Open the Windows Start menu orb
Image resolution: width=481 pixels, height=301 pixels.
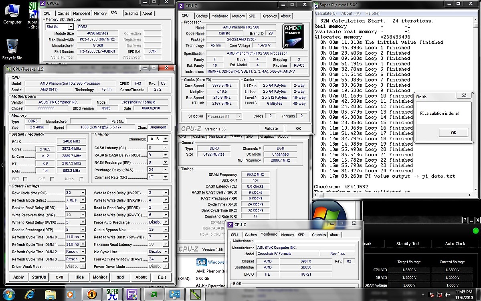point(8,294)
